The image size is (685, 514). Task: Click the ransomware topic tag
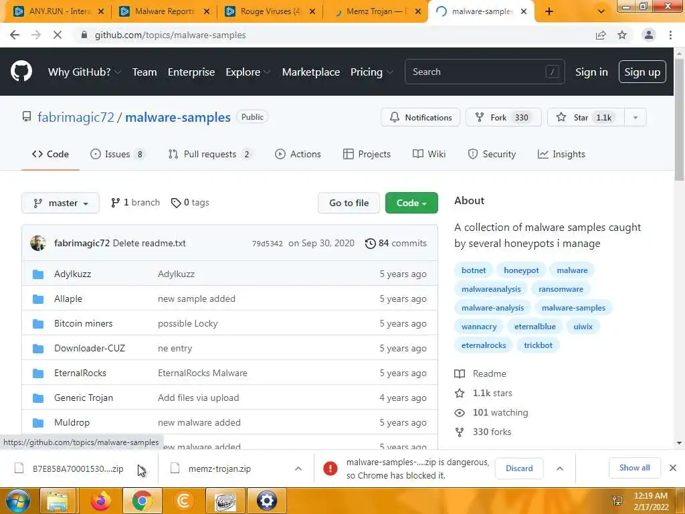[561, 289]
